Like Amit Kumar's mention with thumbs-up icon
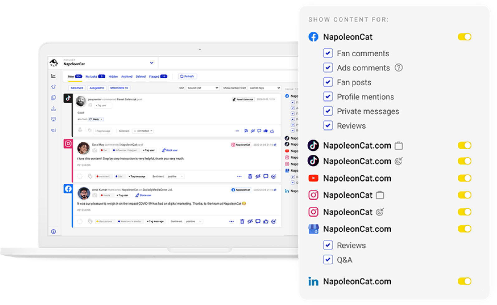 tap(266, 221)
